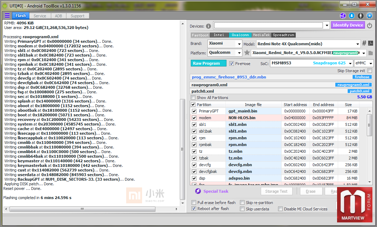Open the SoC dropdown MSM8953

(x=350, y=63)
